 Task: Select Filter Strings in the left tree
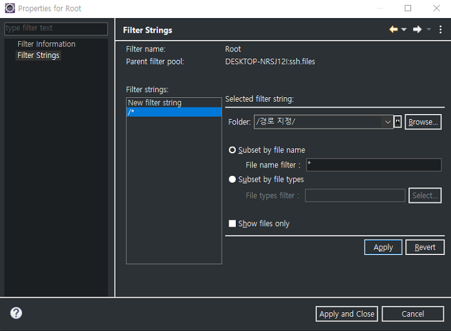39,55
